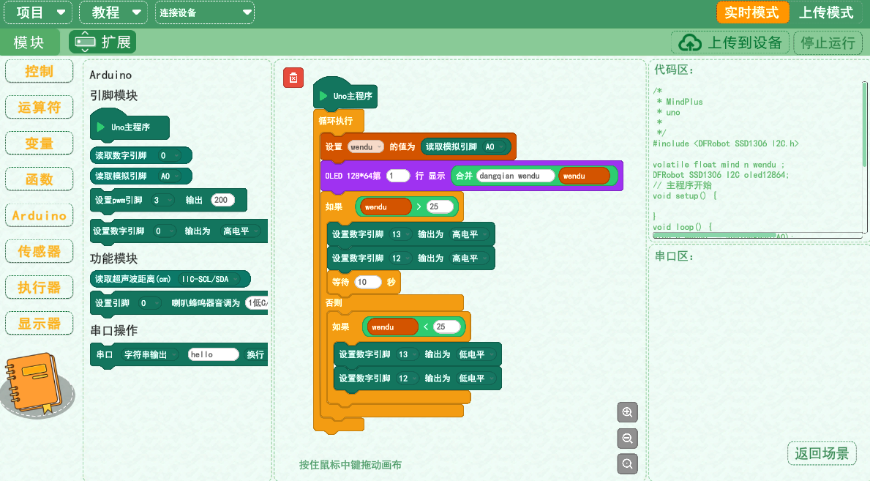This screenshot has width=870, height=481.
Task: Open the wendu variable dropdown in 设置 block
Action: pyautogui.click(x=366, y=146)
